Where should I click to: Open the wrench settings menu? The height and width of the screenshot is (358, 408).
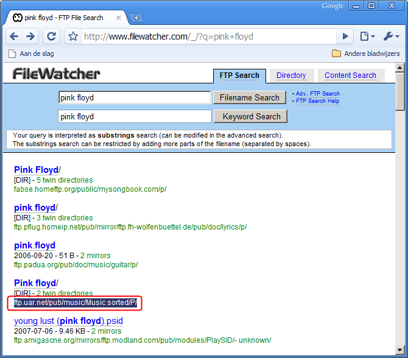(392, 37)
